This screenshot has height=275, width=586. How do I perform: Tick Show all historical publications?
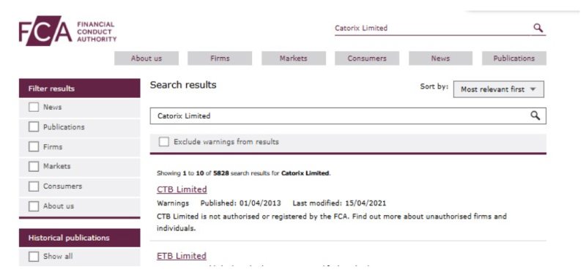tap(34, 256)
